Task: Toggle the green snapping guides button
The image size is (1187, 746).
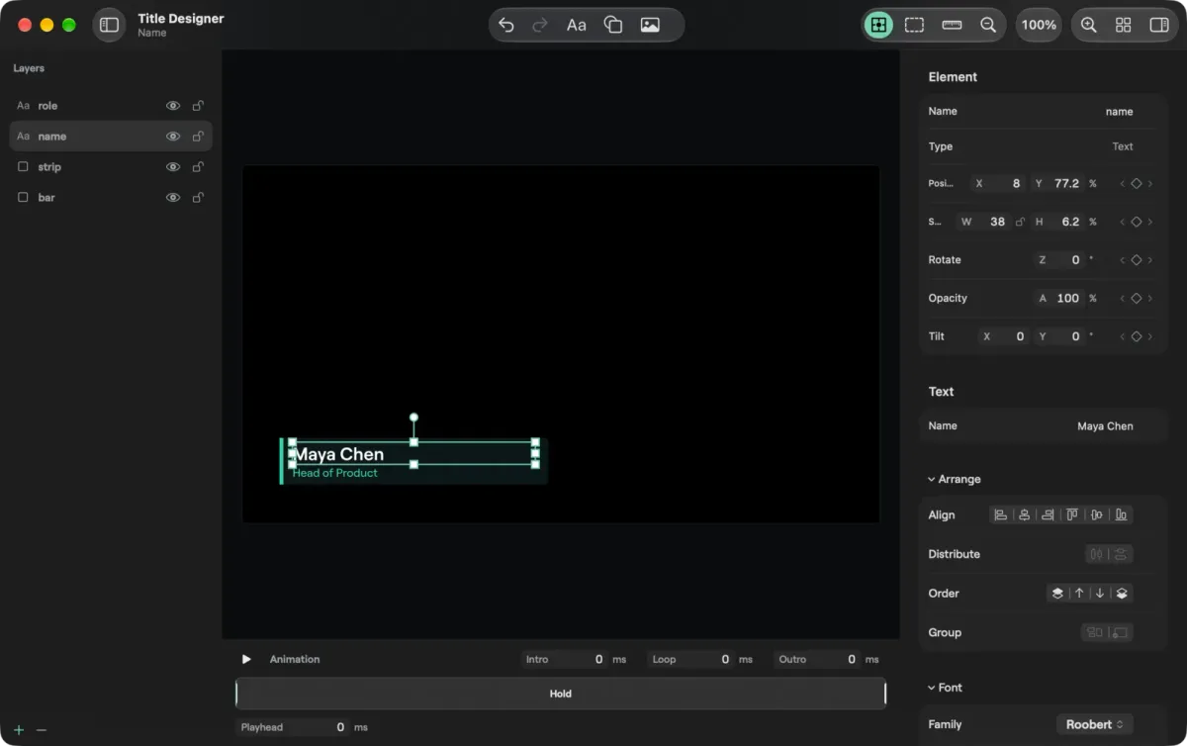Action: 878,25
